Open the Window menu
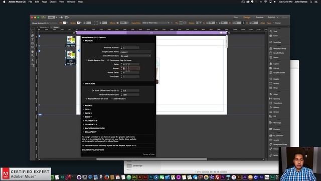Screen dimensions: 321x181 click(x=71, y=2)
